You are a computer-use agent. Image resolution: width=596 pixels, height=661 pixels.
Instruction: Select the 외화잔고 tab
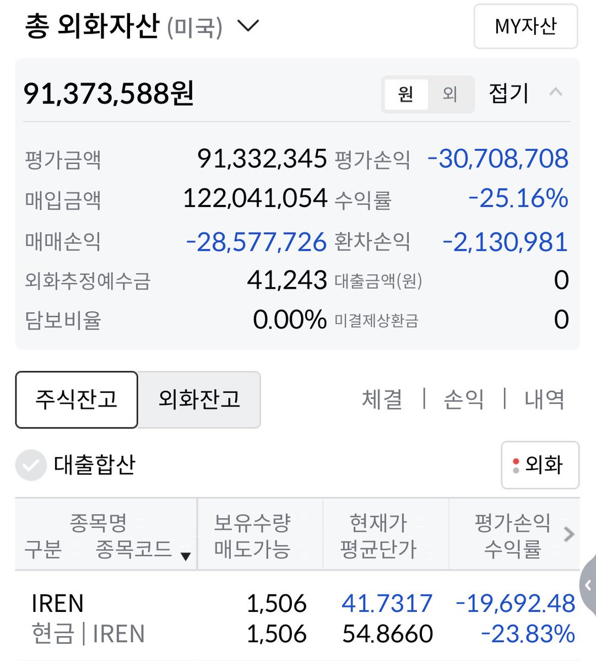[x=199, y=399]
